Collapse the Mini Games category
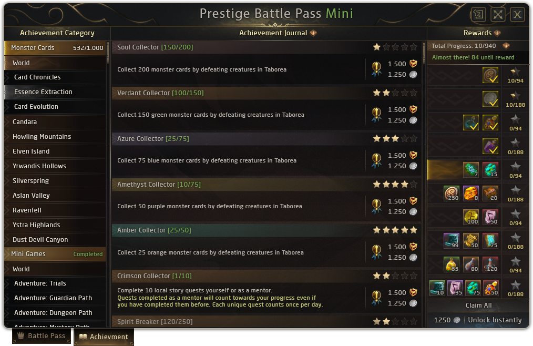 tap(55, 254)
